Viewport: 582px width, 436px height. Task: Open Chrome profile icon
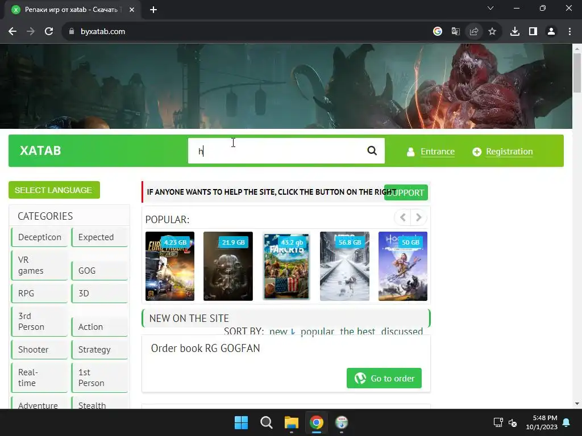tap(551, 32)
